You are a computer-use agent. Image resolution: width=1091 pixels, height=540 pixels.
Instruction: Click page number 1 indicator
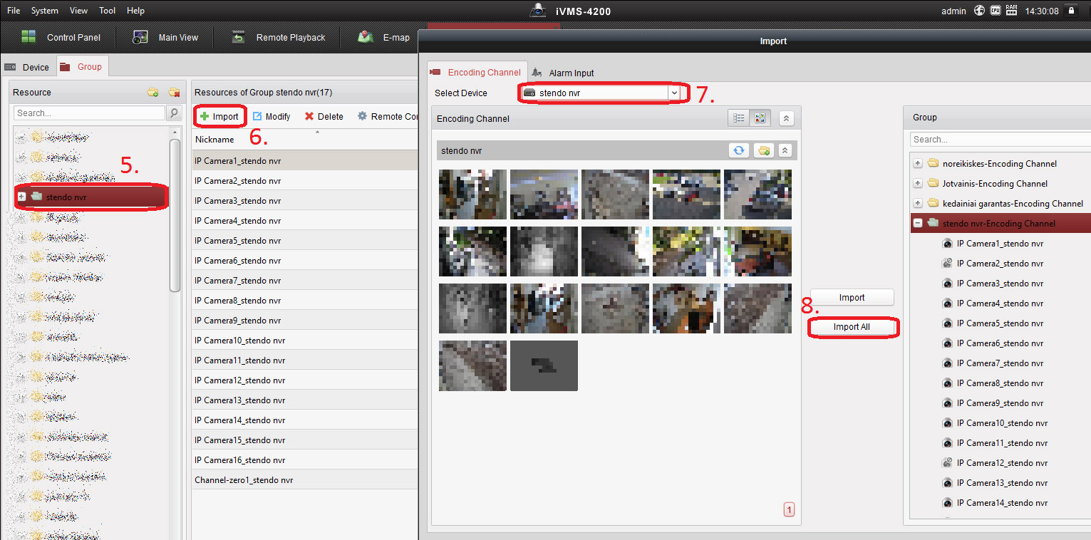[789, 509]
